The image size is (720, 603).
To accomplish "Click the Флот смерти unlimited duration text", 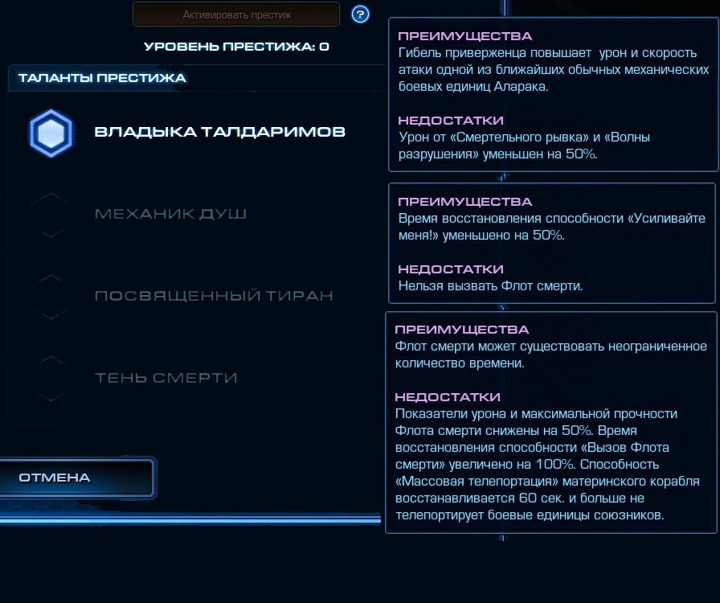I will point(550,355).
